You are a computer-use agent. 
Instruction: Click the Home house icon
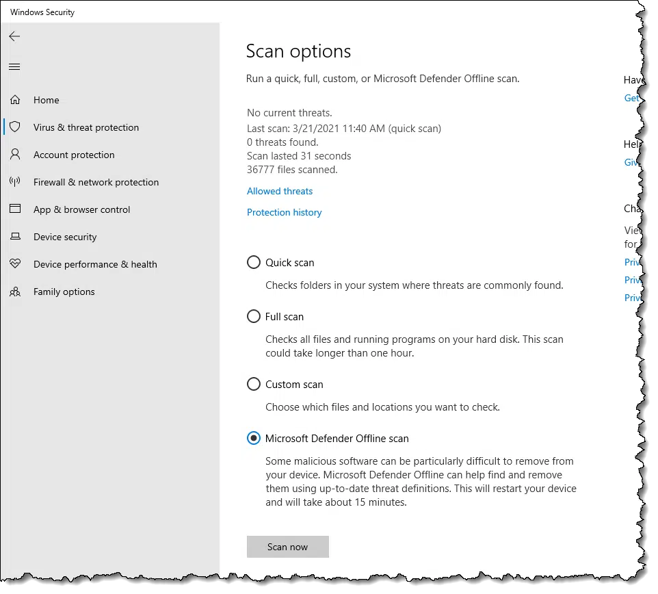coord(15,100)
